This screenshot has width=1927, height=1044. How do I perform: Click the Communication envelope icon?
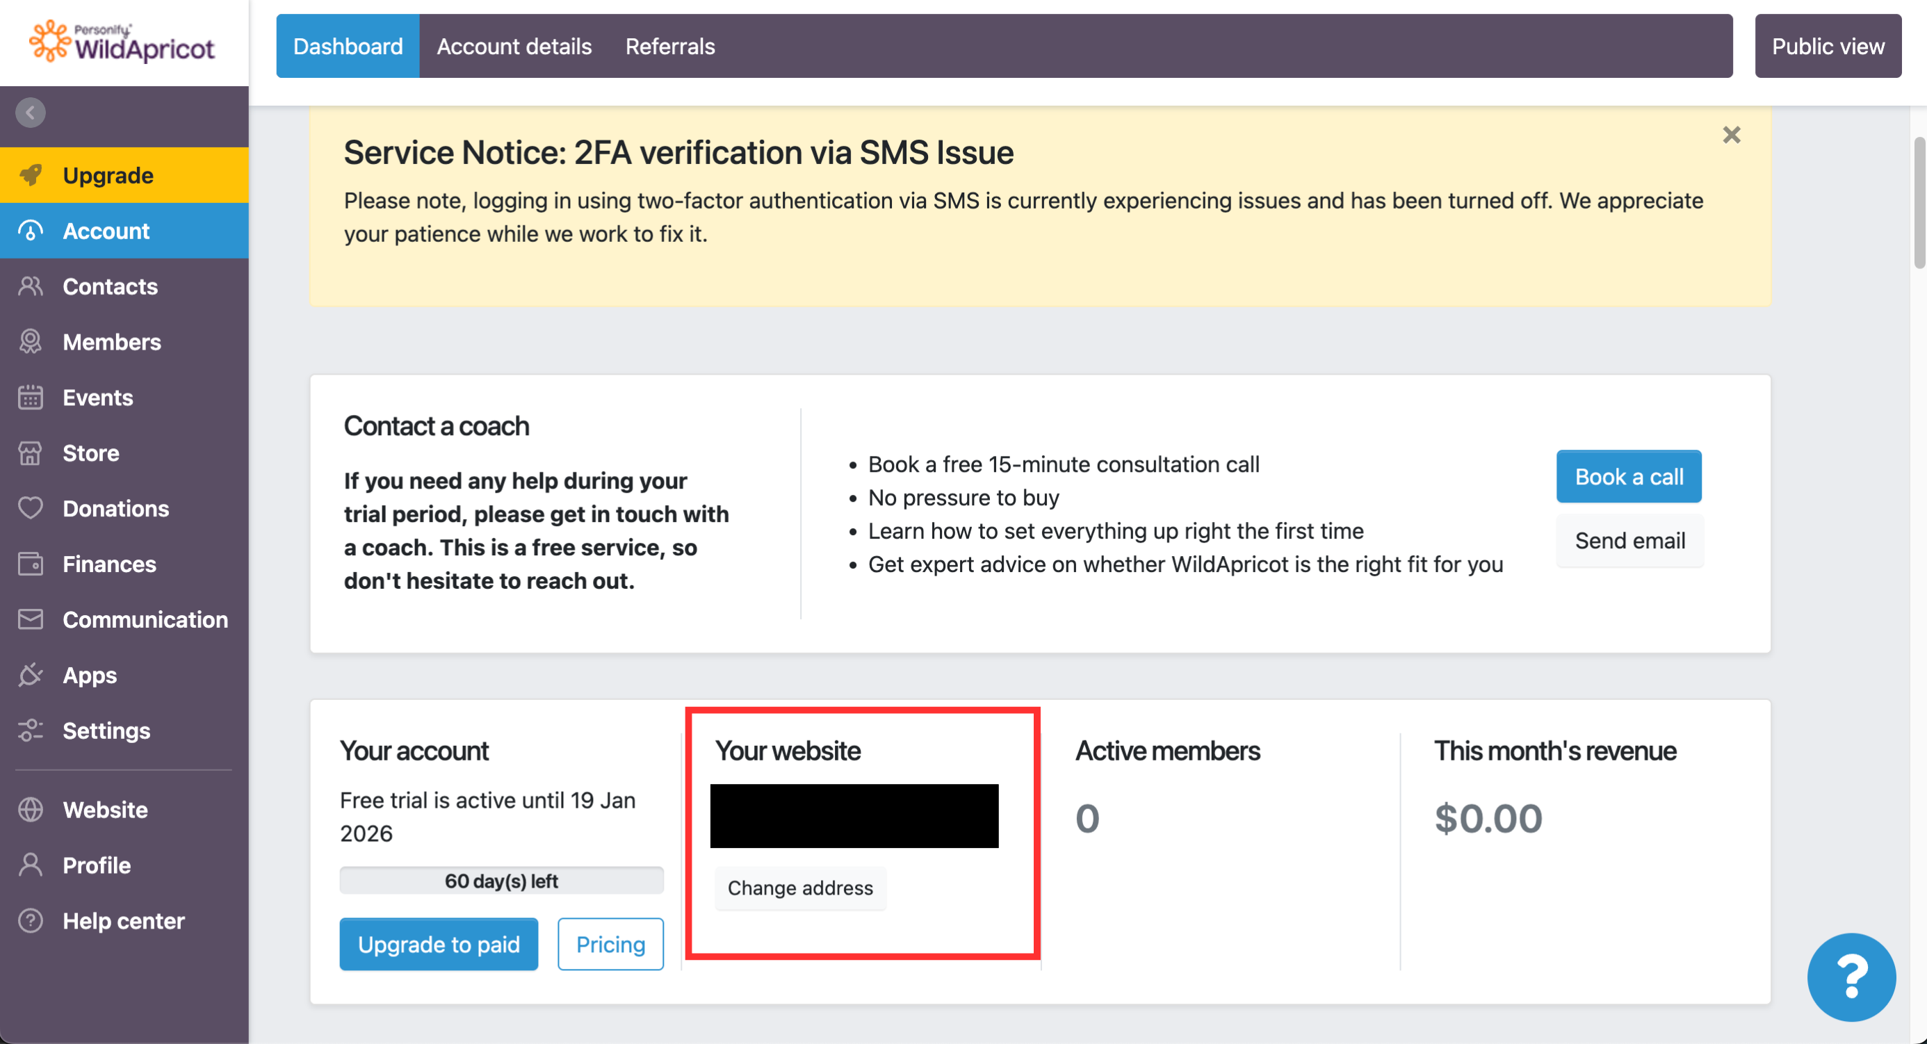(x=31, y=619)
